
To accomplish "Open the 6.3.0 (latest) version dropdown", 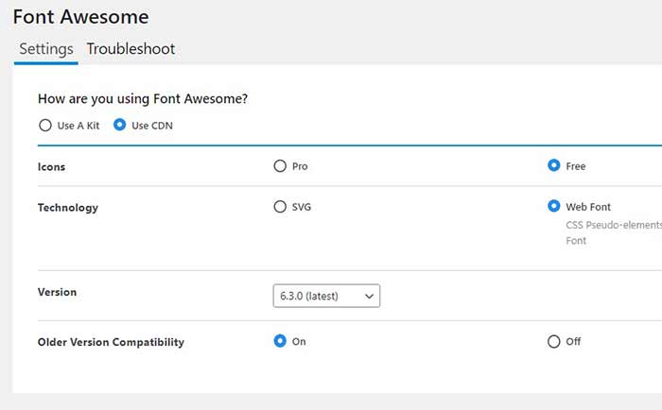I will pyautogui.click(x=325, y=296).
